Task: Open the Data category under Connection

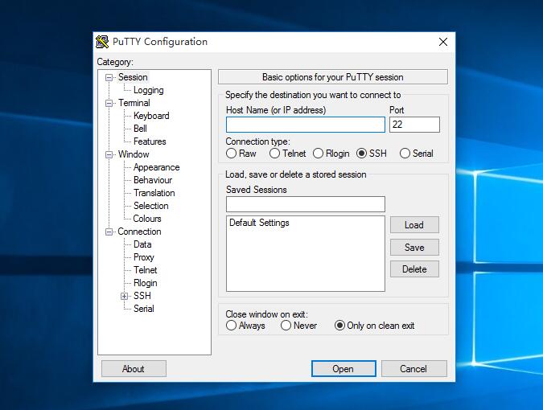Action: (x=142, y=244)
